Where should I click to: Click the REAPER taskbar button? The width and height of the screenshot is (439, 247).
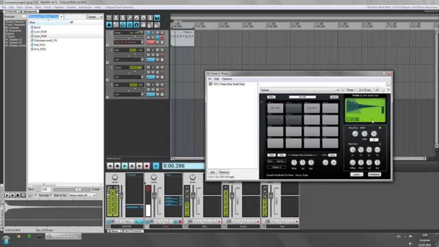click(x=64, y=236)
